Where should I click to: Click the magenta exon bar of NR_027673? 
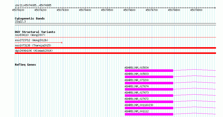click(x=149, y=96)
